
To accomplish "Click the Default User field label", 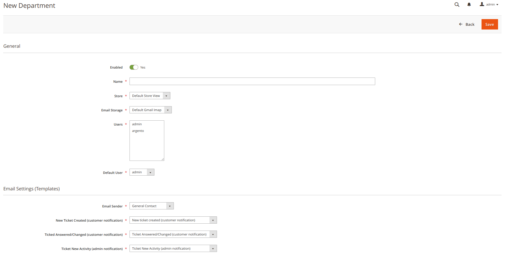I will (113, 173).
